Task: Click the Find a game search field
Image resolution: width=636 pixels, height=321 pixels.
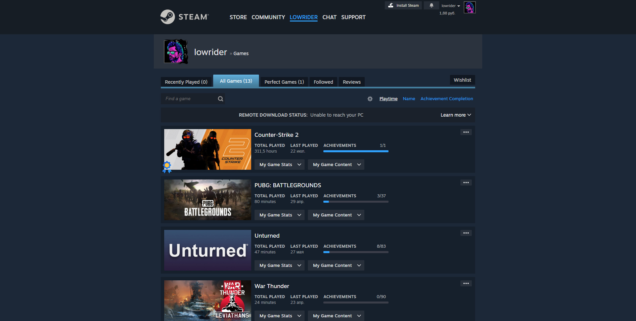Action: click(193, 99)
